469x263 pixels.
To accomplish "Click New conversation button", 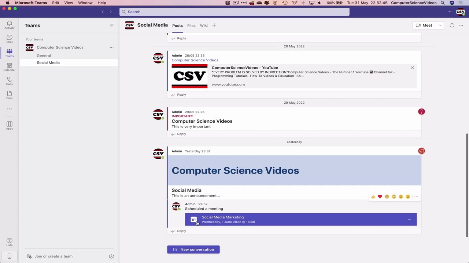I will pos(193,249).
